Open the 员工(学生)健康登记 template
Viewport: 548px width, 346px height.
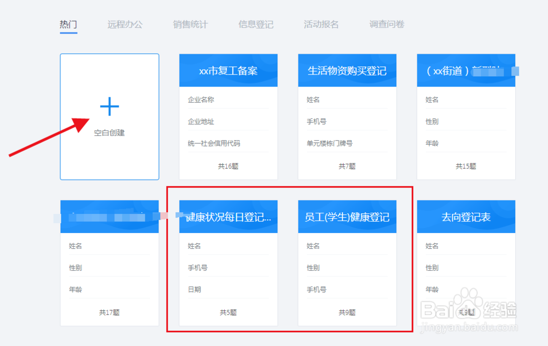pos(347,217)
